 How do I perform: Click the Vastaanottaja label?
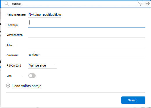pyautogui.click(x=15, y=35)
